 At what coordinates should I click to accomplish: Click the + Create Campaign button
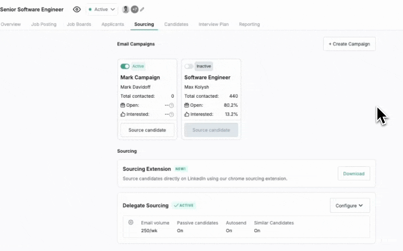point(349,44)
